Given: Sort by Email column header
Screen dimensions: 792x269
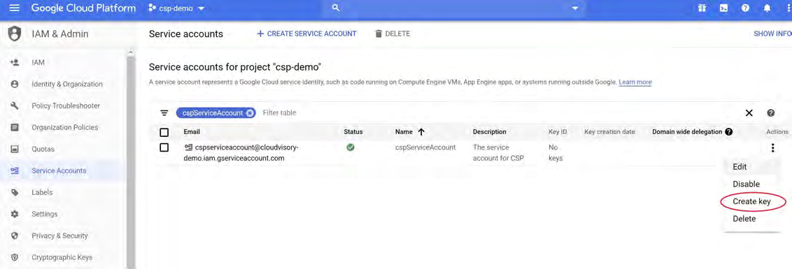Looking at the screenshot, I should pos(192,132).
